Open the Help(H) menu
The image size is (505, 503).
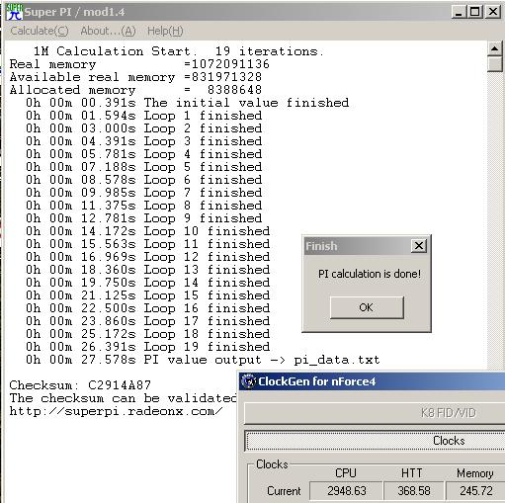165,31
